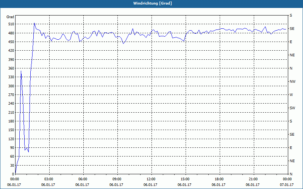
Task: Select the 15:00 time axis label
Action: point(185,179)
